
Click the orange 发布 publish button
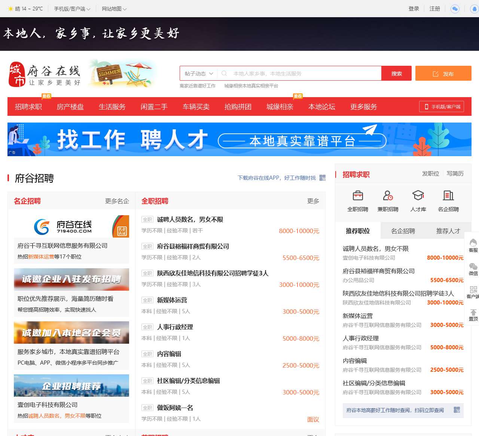point(443,73)
